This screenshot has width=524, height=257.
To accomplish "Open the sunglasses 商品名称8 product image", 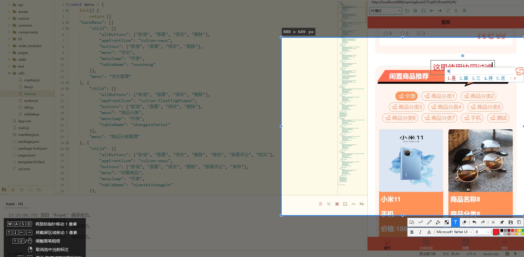I will 481,160.
